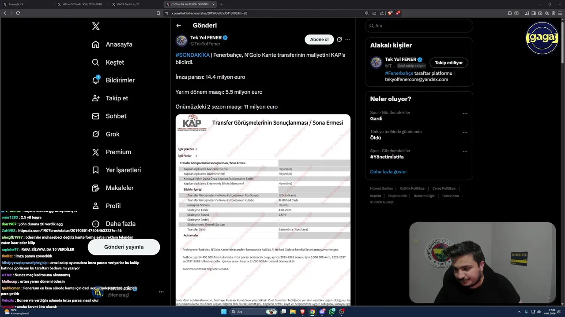Click Abone ol subscribe button
The height and width of the screenshot is (317, 565).
click(319, 39)
